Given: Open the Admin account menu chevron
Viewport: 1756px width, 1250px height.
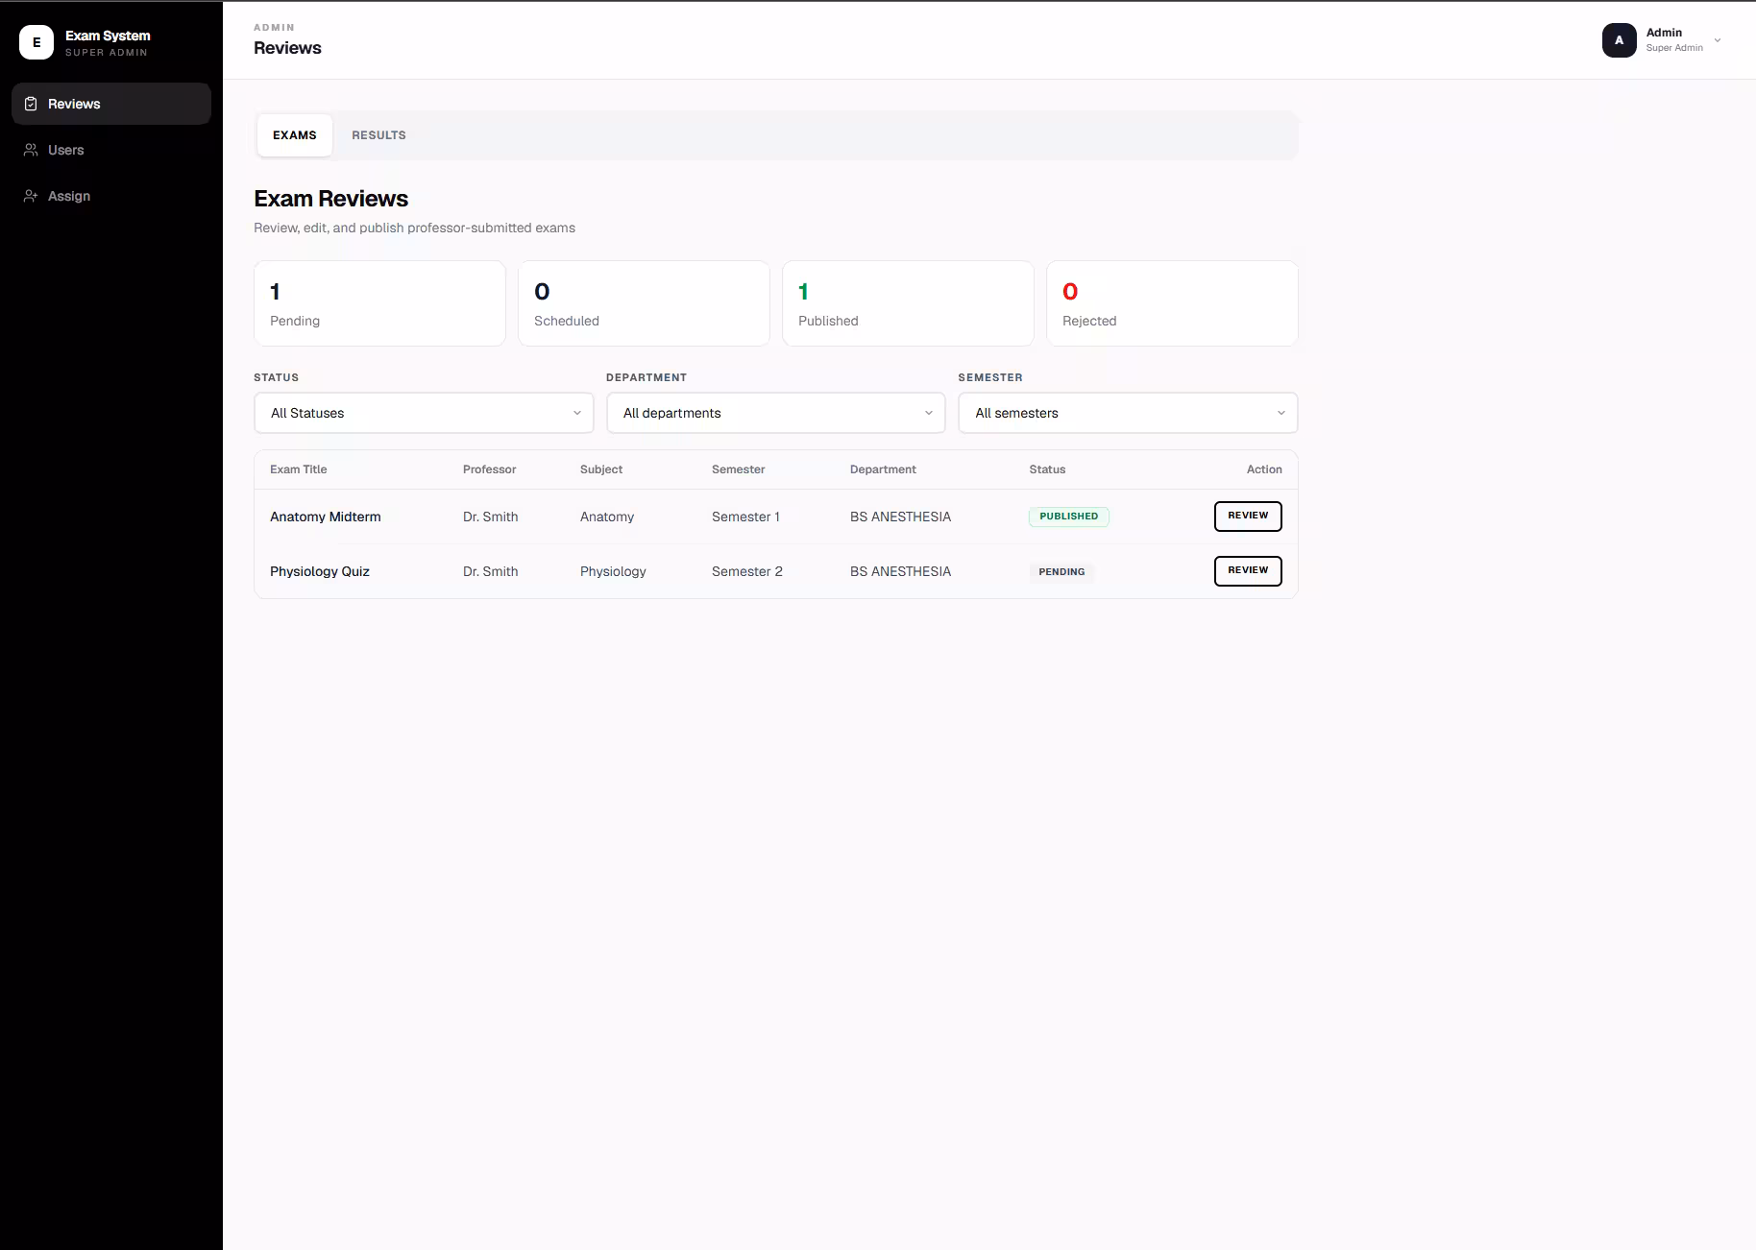Looking at the screenshot, I should [x=1718, y=40].
